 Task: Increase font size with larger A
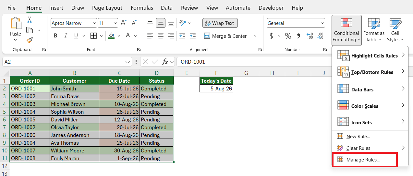124,23
